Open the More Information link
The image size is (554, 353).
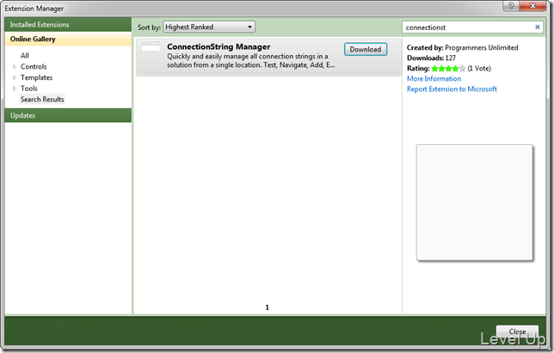point(434,79)
